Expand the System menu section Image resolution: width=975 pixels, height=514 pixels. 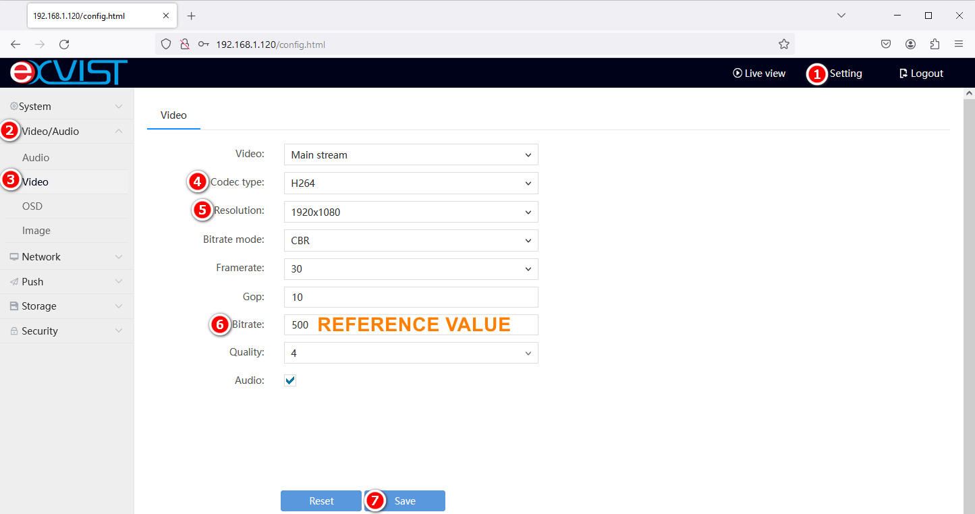point(67,107)
